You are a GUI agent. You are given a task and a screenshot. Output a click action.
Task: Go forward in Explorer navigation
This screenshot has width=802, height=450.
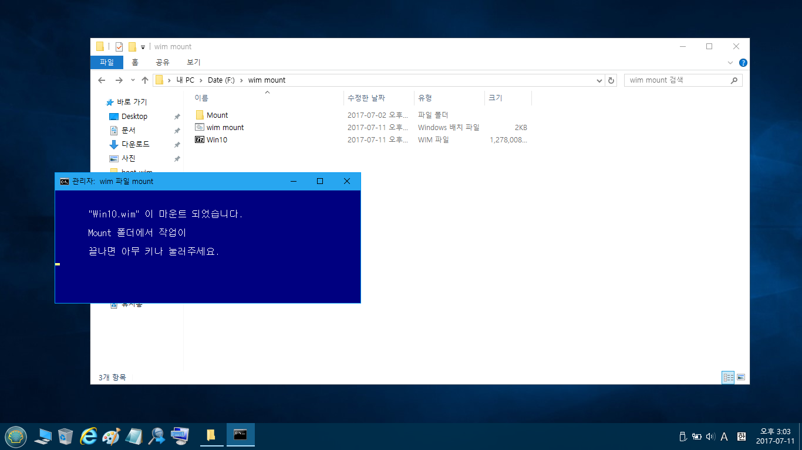click(x=119, y=80)
